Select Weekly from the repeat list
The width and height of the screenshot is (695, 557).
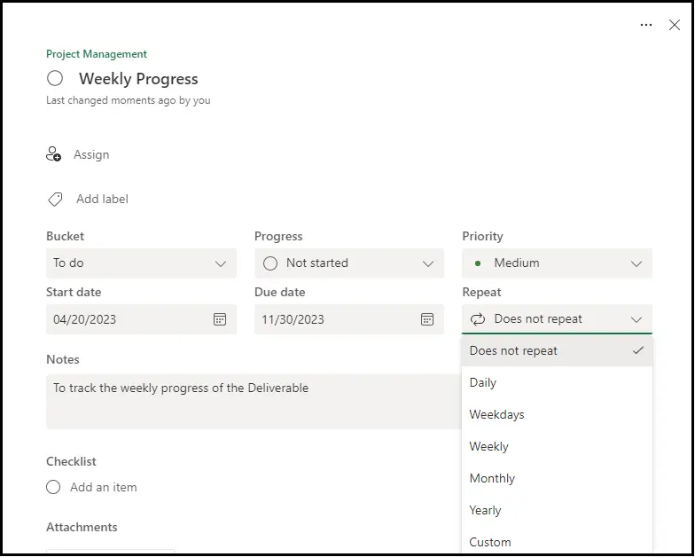coord(489,446)
